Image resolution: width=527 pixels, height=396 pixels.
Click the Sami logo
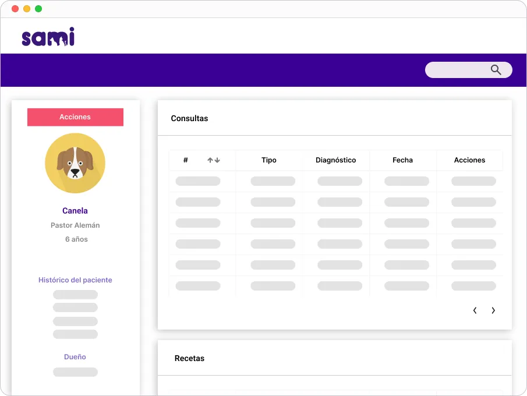[x=48, y=37]
